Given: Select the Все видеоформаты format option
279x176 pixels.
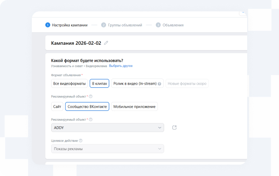Looking at the screenshot, I should [x=69, y=83].
